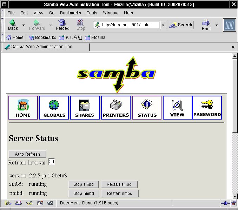The height and width of the screenshot is (210, 238).
Task: Click the vertical scrollbar up arrow
Action: [234, 56]
